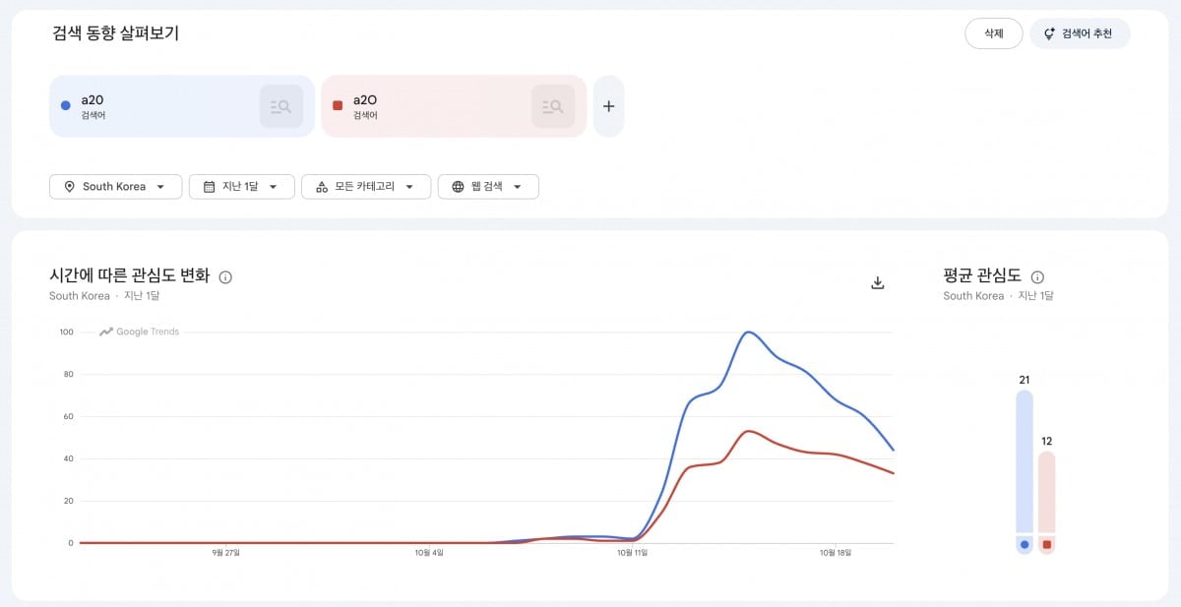The height and width of the screenshot is (607, 1181).
Task: Click the sparkle icon in 검색어 추천
Action: pos(1049,33)
